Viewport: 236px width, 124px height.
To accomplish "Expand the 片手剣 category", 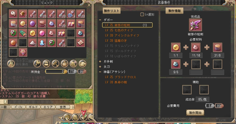I will pos(100,61).
